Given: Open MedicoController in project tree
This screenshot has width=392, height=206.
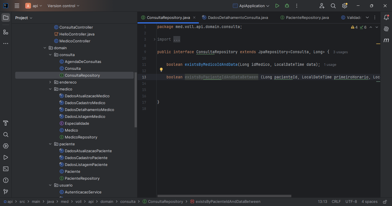Looking at the screenshot, I should (75, 41).
